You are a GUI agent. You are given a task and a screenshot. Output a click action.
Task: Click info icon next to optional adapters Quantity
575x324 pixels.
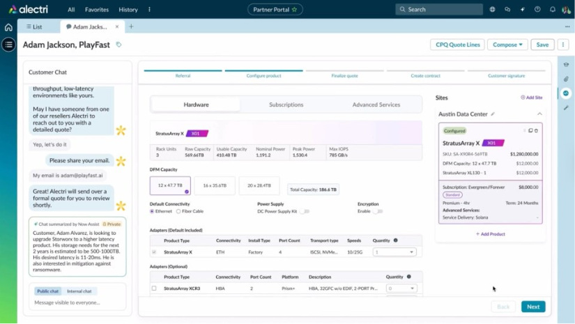408,277
